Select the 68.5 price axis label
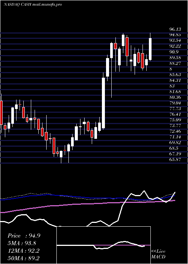 174,148
